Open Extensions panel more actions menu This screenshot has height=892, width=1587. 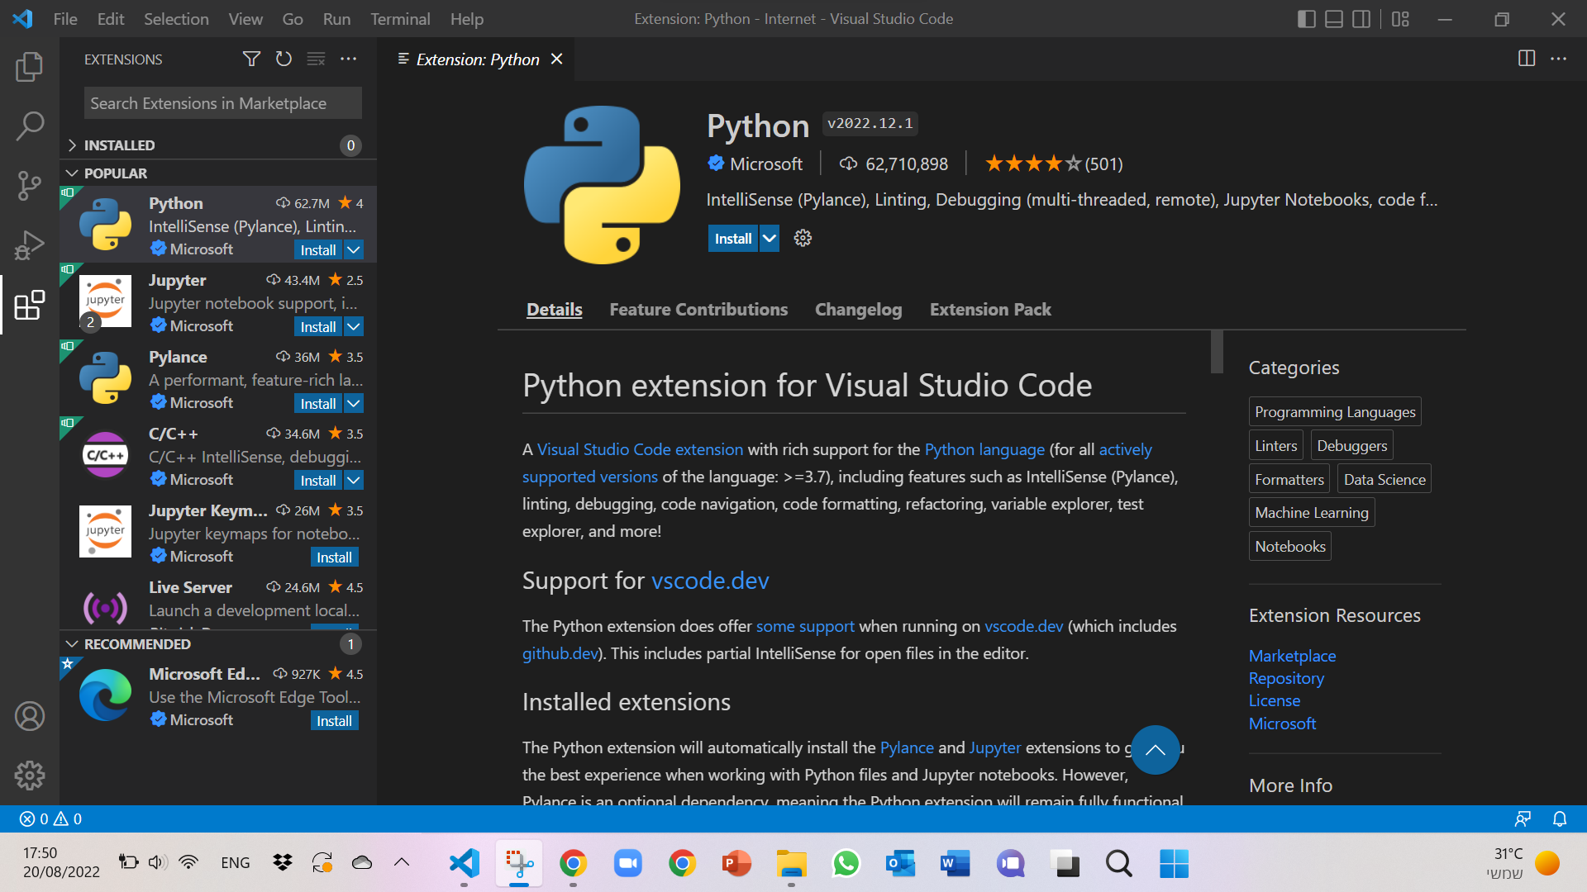349,59
